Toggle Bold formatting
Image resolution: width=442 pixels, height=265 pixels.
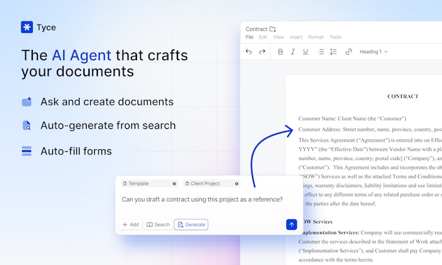coord(280,52)
